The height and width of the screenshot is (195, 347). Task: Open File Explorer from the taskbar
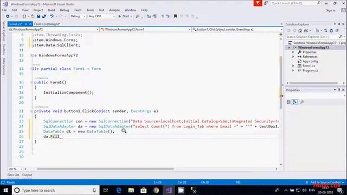point(131,190)
